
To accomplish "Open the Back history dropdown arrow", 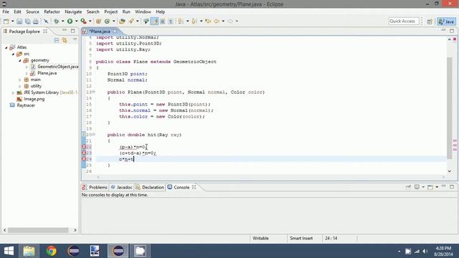I will click(223, 21).
